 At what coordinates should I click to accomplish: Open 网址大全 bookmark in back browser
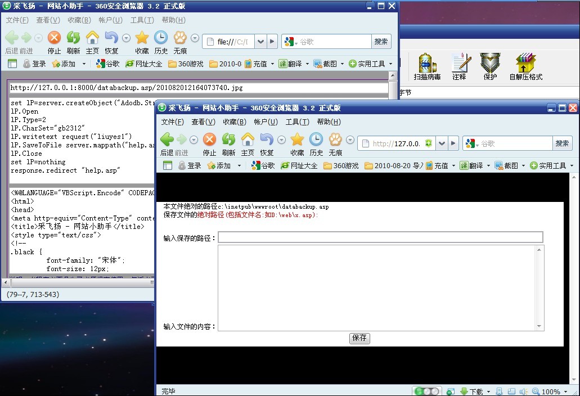coord(143,64)
